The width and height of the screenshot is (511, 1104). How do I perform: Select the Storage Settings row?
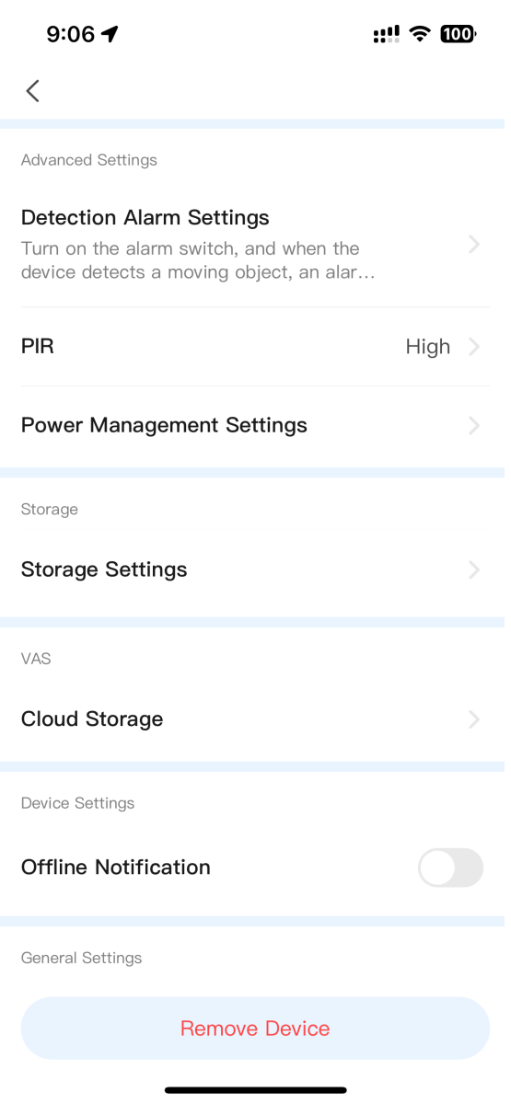coord(255,569)
